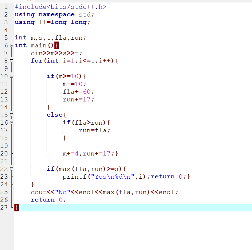Click the 'fla+=60;' statement

pyautogui.click(x=78, y=92)
